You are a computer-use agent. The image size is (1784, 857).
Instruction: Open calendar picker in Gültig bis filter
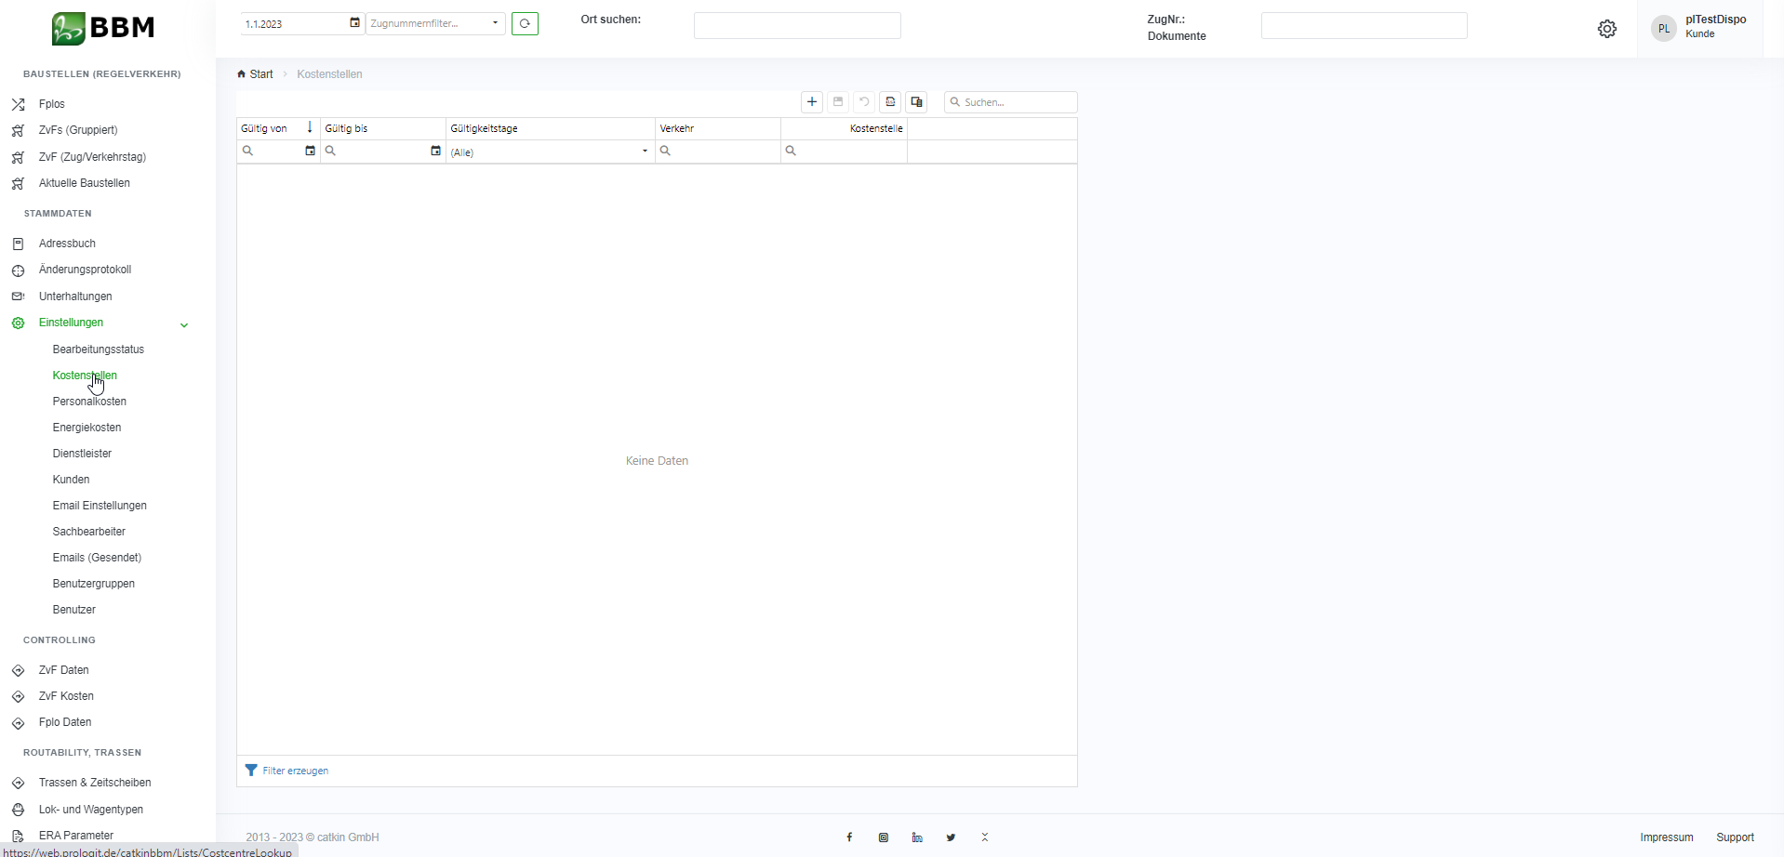coord(435,151)
